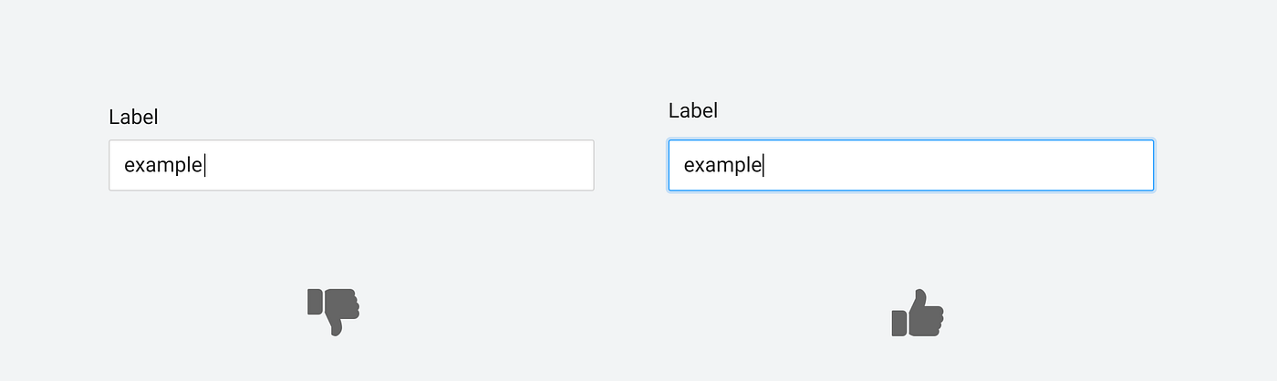The height and width of the screenshot is (381, 1277).
Task: Select the dislike hand icon under the left field
Action: pos(333,311)
